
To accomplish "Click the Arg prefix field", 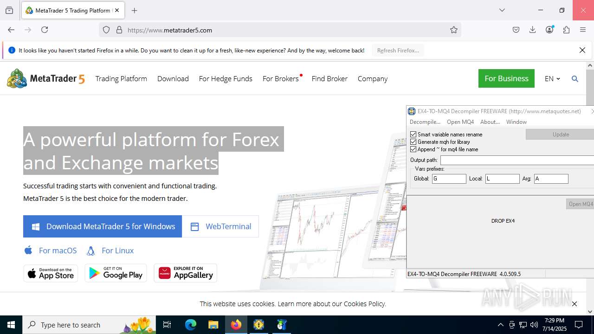I will pos(551,179).
